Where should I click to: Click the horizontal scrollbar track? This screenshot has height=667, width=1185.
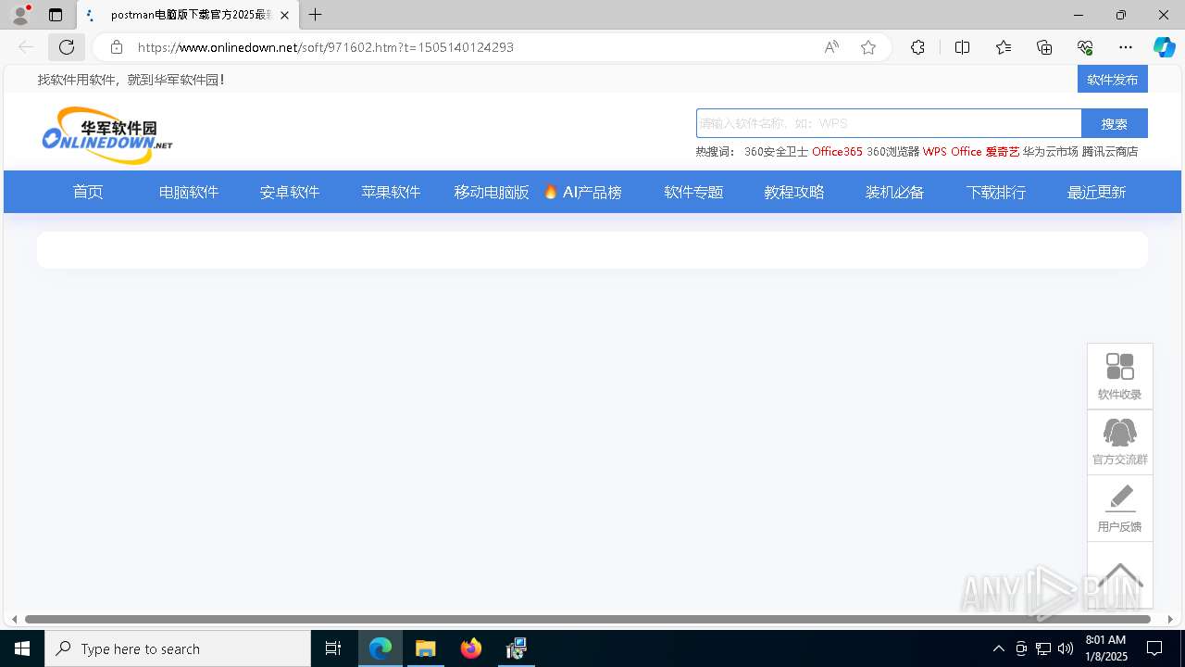pyautogui.click(x=588, y=619)
